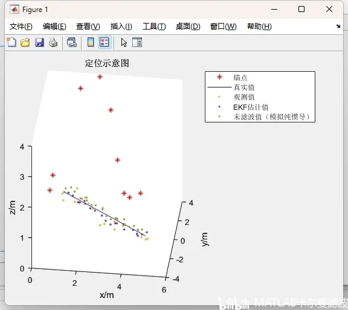Maximize the Figure 1 window
Image resolution: width=348 pixels, height=310 pixels.
(301, 9)
